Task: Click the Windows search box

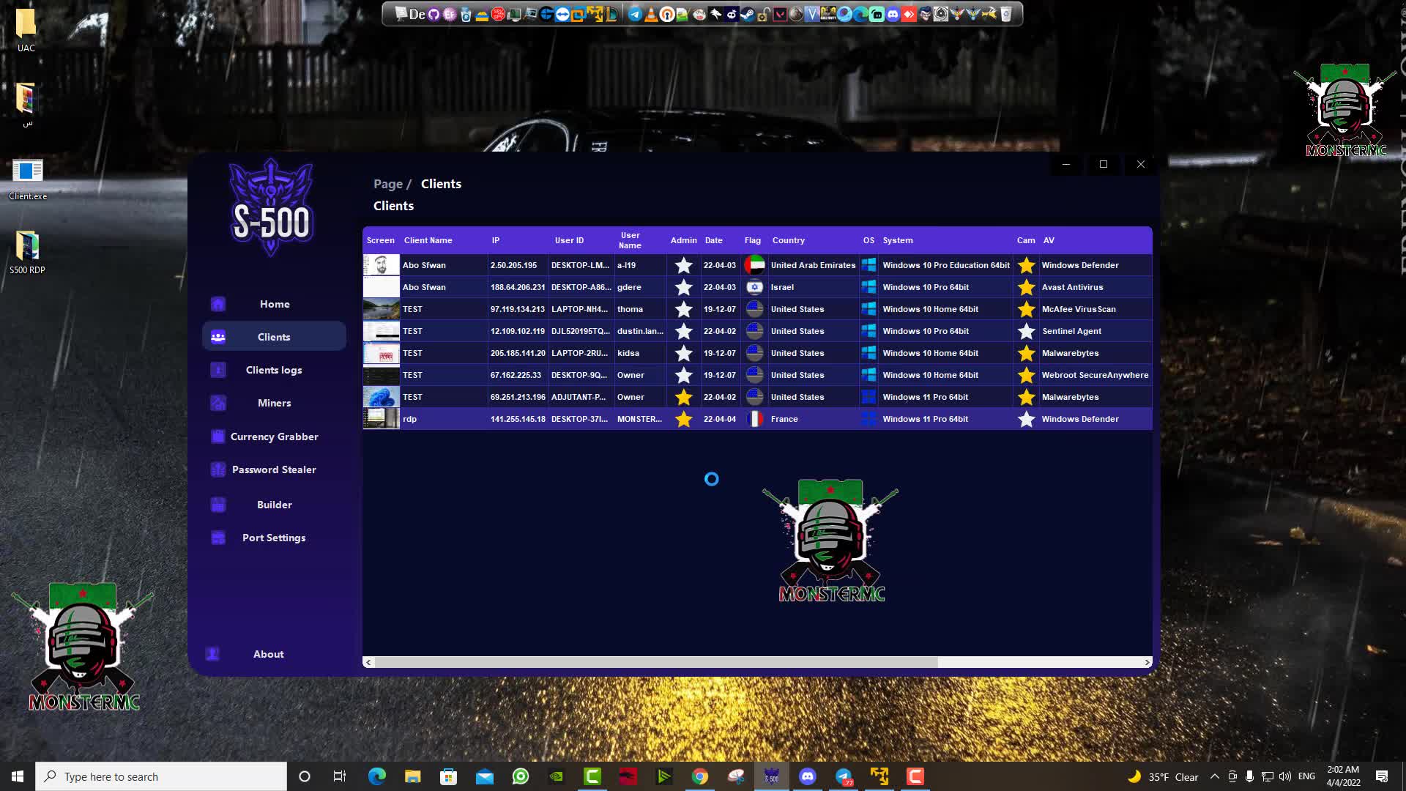Action: tap(161, 776)
